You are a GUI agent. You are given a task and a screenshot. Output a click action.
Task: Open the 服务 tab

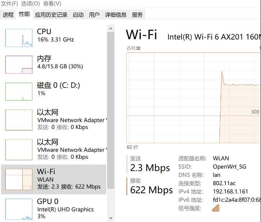click(137, 15)
